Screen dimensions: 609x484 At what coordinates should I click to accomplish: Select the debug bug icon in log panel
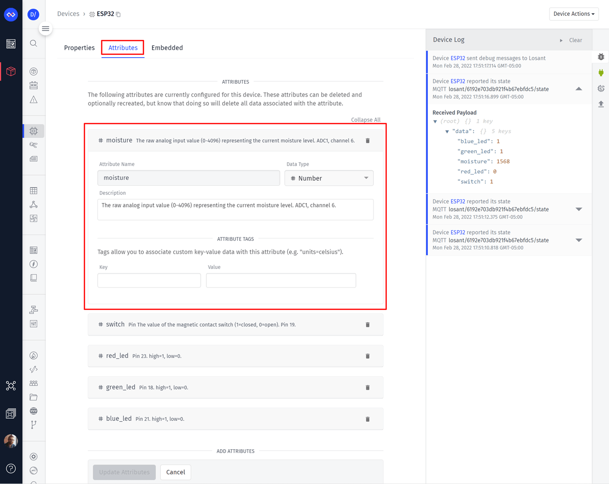click(x=601, y=57)
